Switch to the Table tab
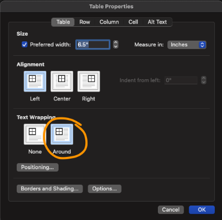 [63, 22]
